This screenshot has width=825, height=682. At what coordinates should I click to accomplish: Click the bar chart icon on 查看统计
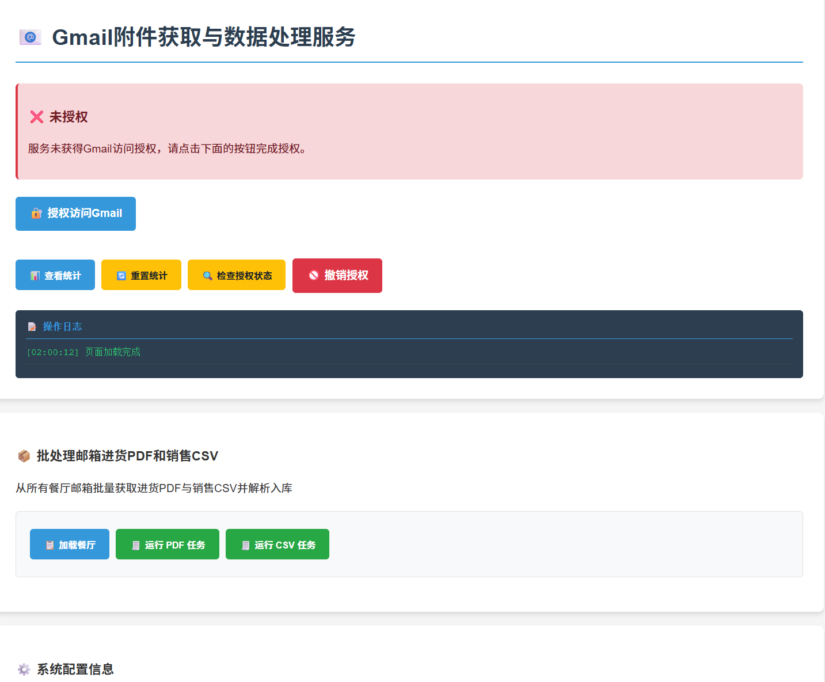tap(35, 276)
